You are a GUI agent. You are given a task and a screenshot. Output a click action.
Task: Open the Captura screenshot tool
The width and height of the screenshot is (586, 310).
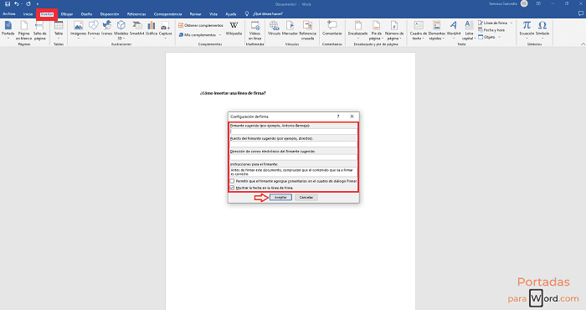click(x=165, y=30)
